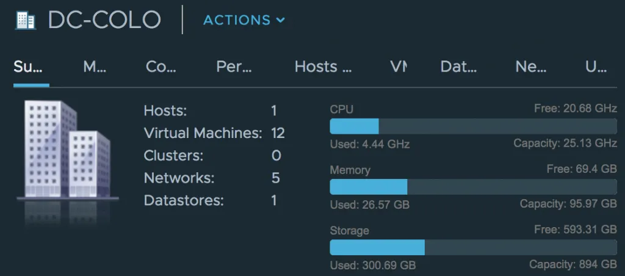Screen dimensions: 625x276
Task: Click the DC-COLO datacenter title
Action: [104, 20]
